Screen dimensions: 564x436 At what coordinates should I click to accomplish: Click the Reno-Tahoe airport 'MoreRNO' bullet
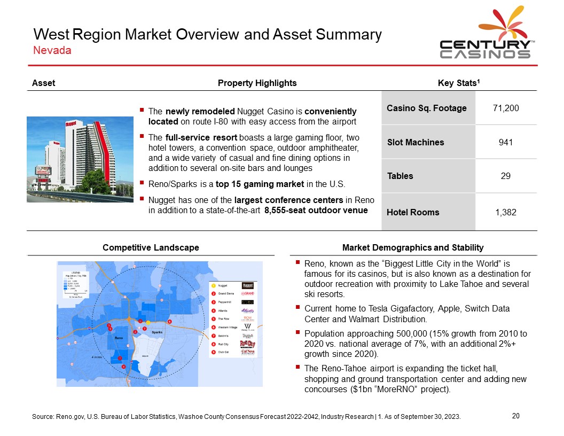pos(416,379)
